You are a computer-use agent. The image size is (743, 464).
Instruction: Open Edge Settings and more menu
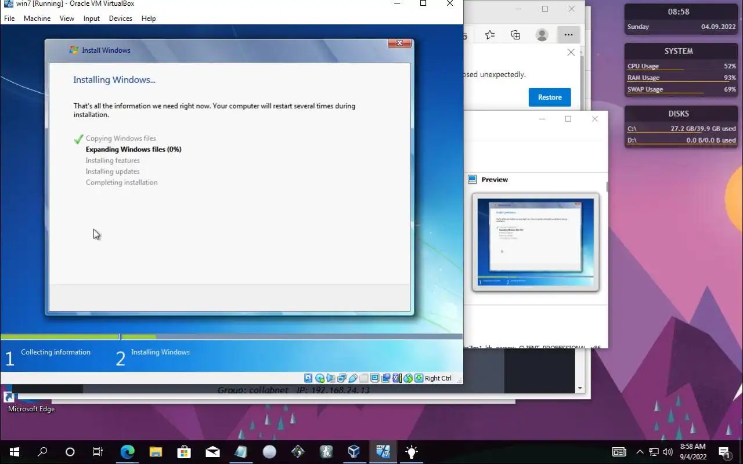click(568, 35)
